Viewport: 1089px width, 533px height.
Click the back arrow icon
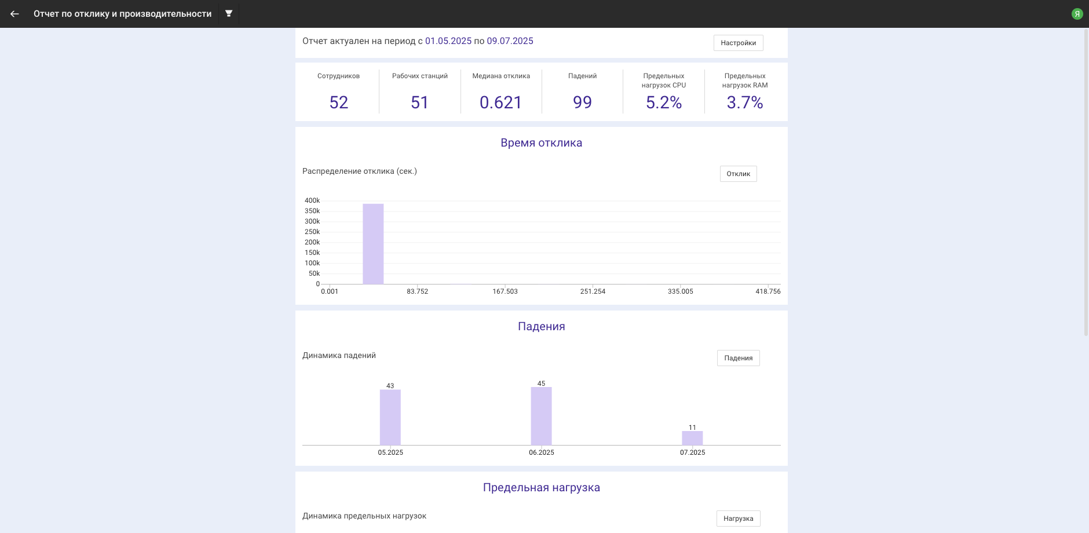[x=14, y=14]
